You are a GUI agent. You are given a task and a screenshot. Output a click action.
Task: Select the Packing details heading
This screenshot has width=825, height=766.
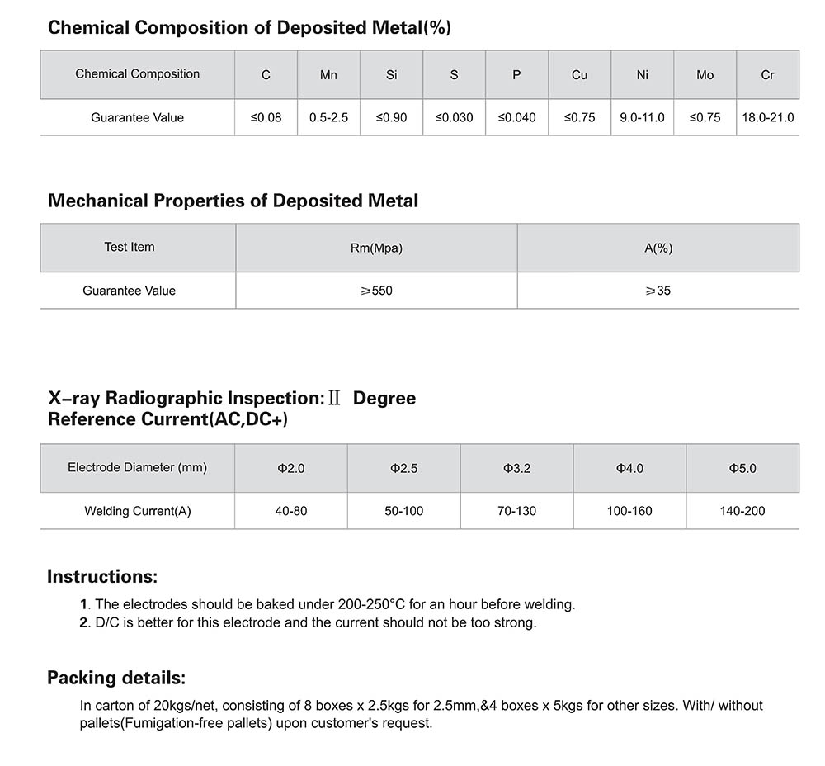pos(116,678)
